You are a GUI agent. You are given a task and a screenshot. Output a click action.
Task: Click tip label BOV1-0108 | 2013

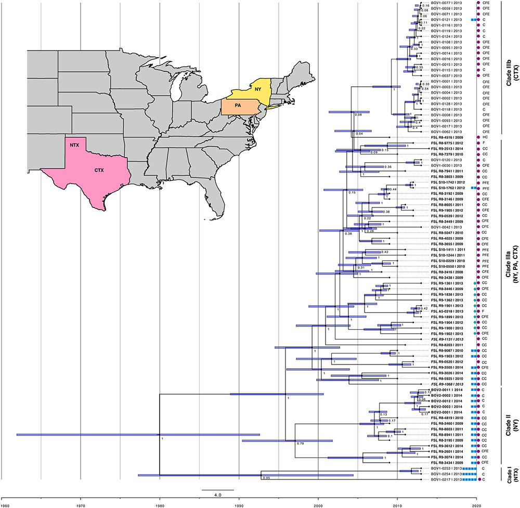point(446,42)
